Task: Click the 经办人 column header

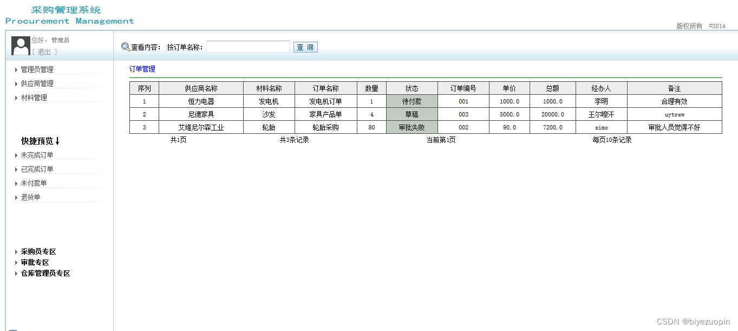Action: (x=602, y=88)
